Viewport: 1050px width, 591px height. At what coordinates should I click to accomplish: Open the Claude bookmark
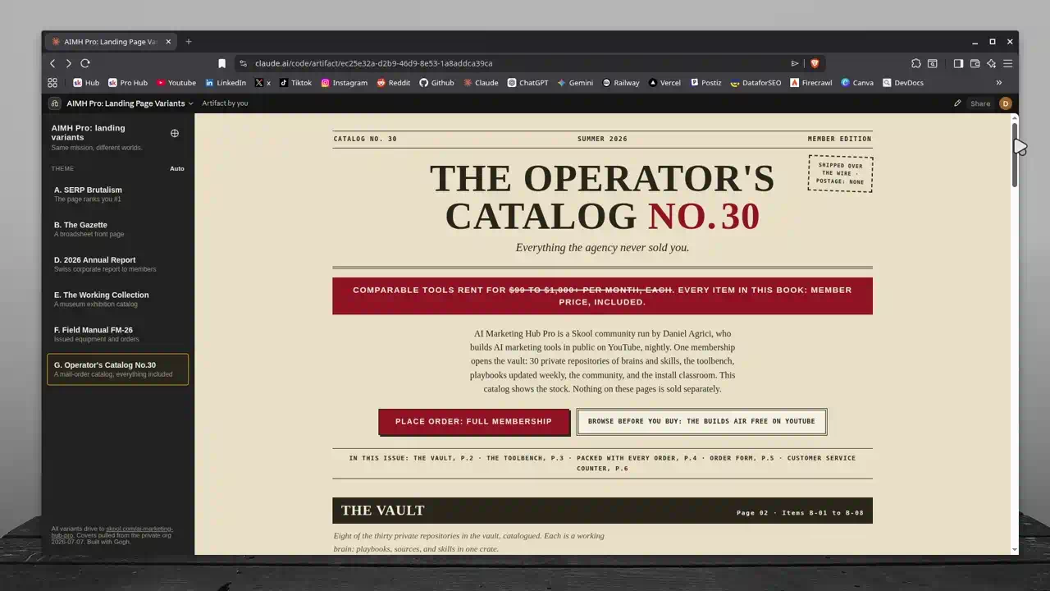pyautogui.click(x=481, y=83)
